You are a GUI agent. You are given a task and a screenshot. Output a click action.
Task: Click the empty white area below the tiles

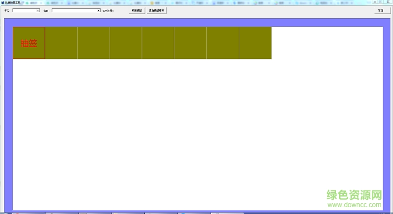pyautogui.click(x=196, y=133)
